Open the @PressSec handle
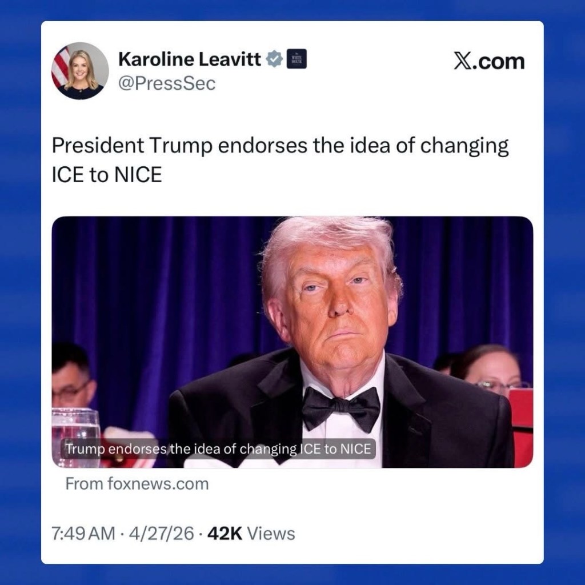Viewport: 585px width, 585px height. click(x=167, y=83)
